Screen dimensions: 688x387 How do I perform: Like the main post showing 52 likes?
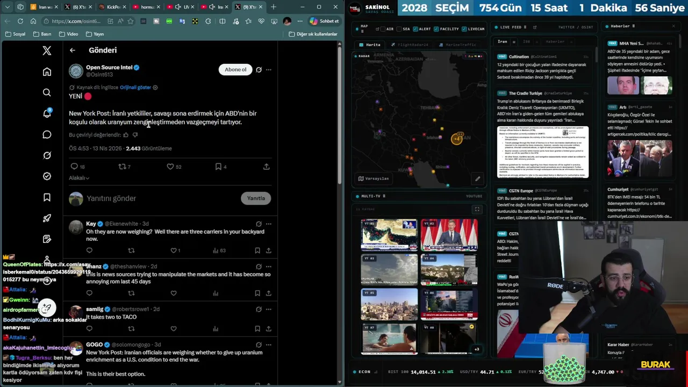click(170, 167)
